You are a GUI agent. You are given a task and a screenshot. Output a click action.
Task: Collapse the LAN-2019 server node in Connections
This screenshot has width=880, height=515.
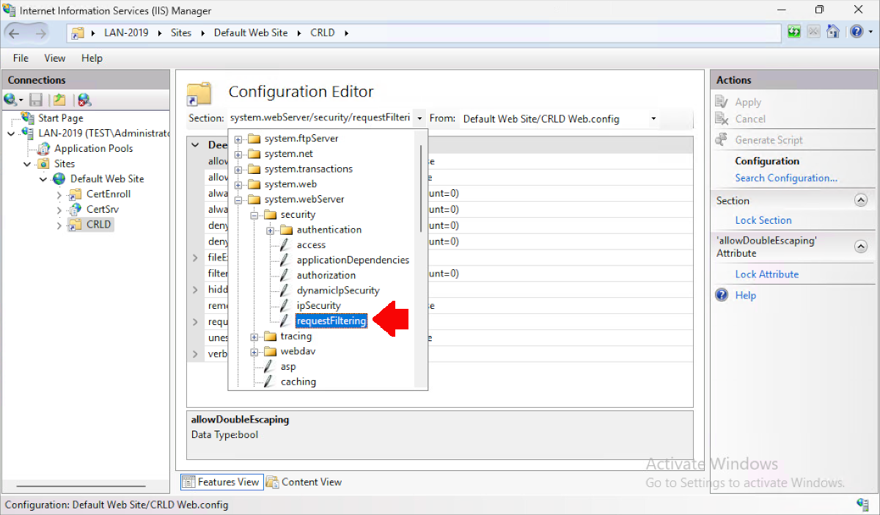pyautogui.click(x=11, y=134)
